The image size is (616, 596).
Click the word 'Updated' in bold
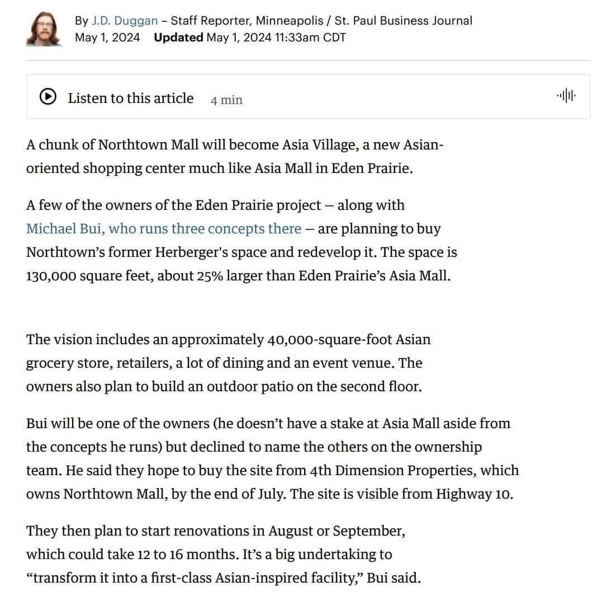[179, 37]
